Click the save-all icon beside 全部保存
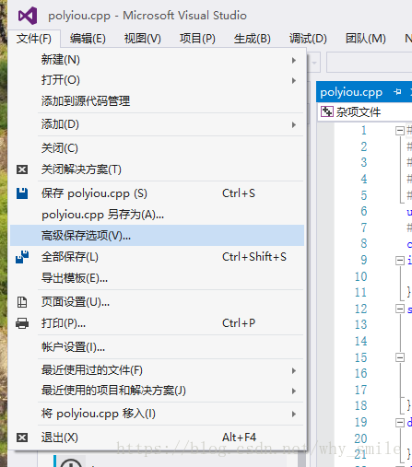Image resolution: width=412 pixels, height=467 pixels. coord(22,257)
